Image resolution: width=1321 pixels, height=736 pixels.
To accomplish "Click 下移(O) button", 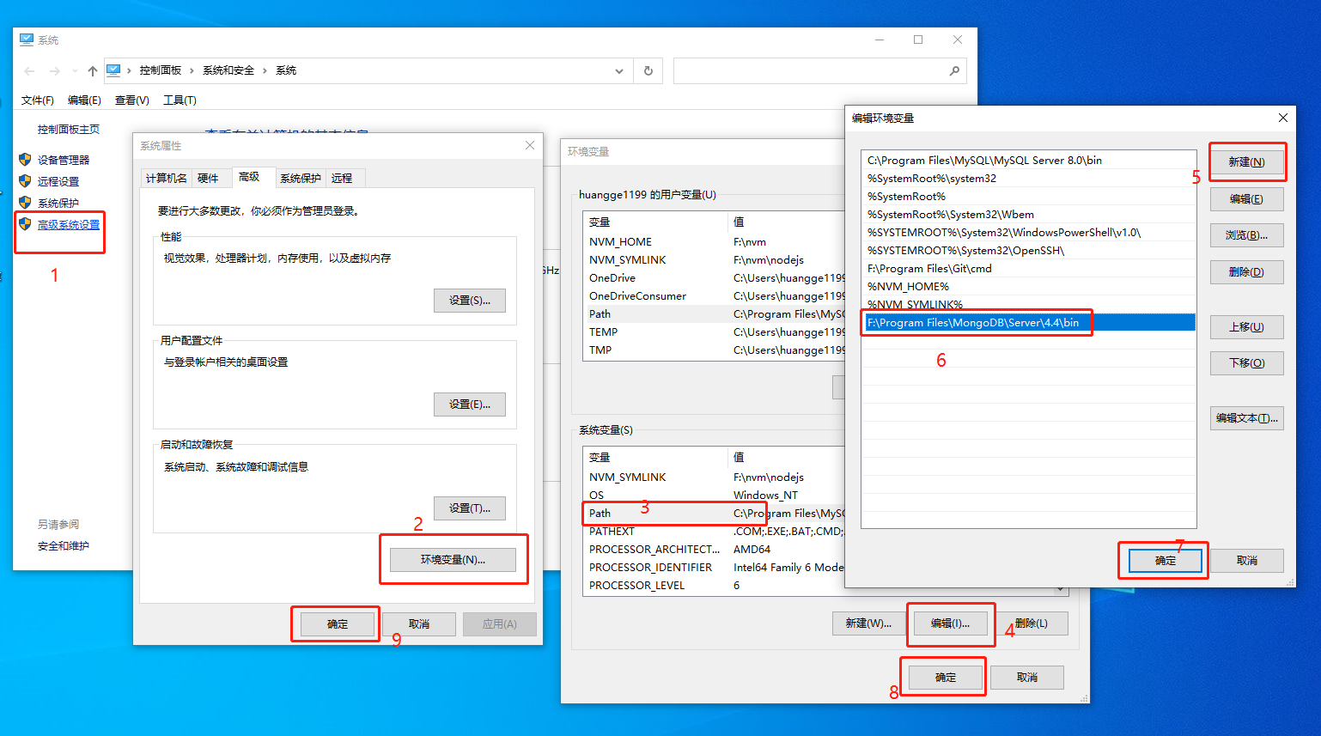I will [1246, 363].
